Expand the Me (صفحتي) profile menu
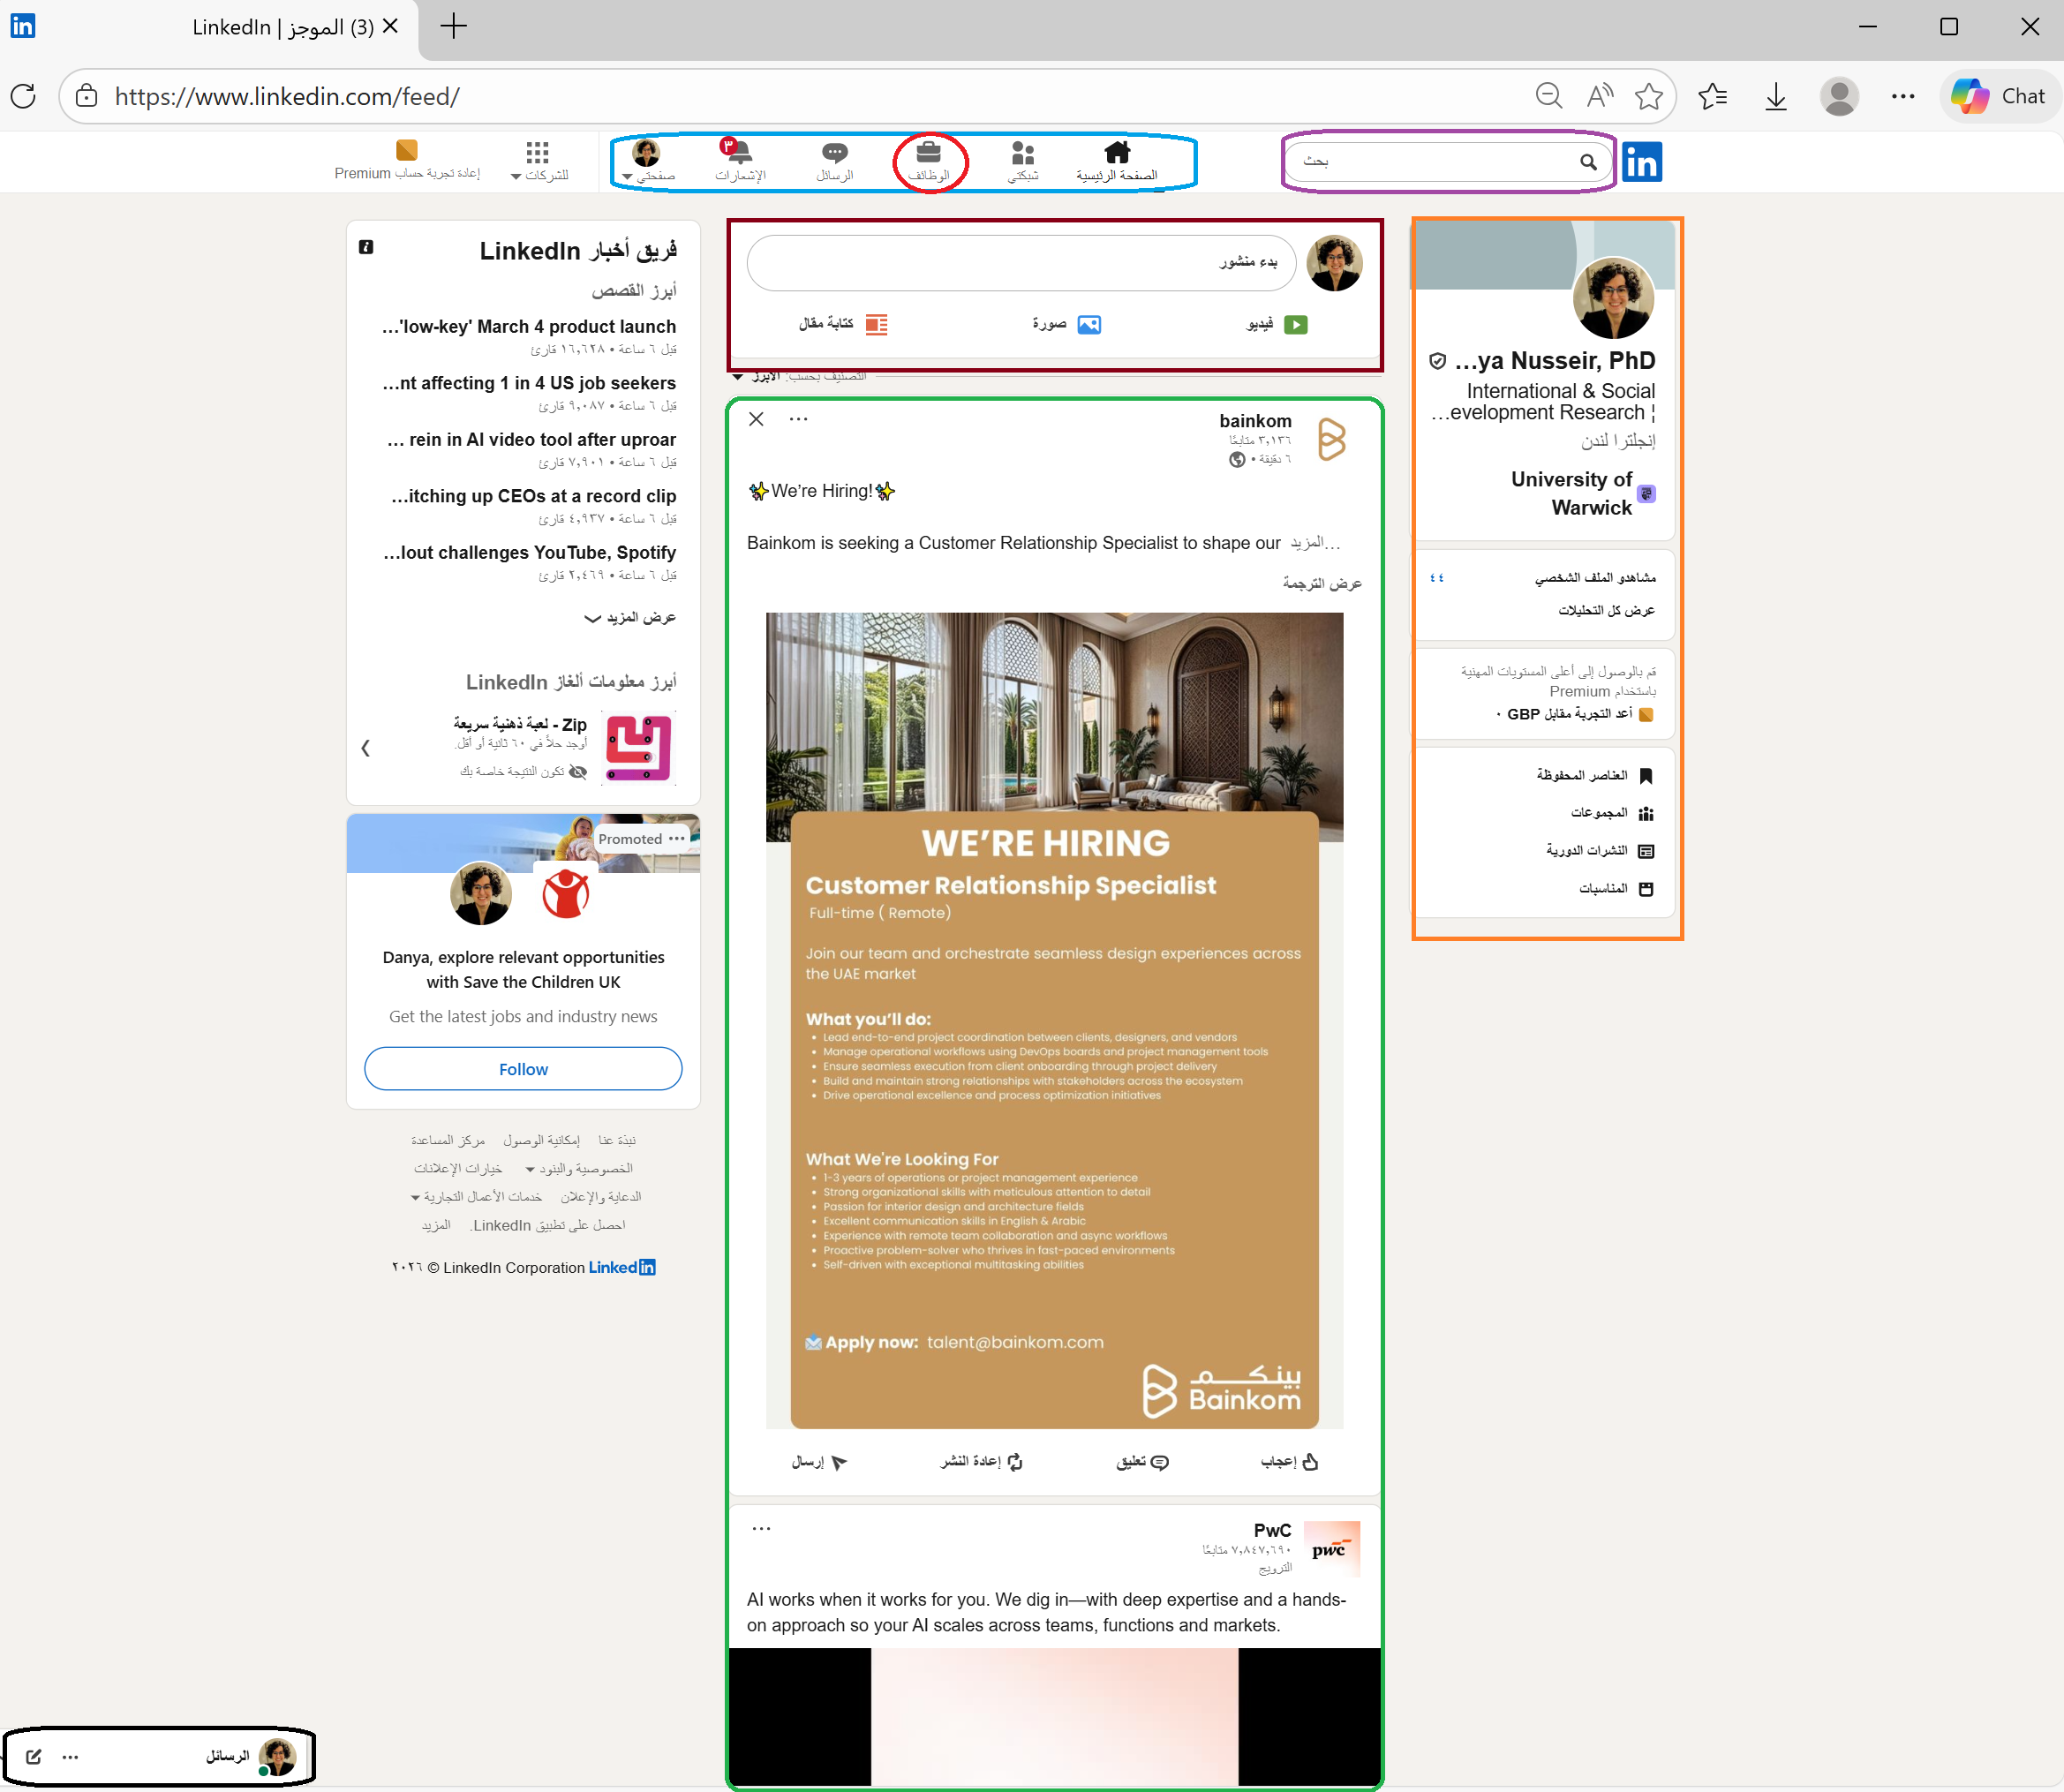 tap(648, 161)
